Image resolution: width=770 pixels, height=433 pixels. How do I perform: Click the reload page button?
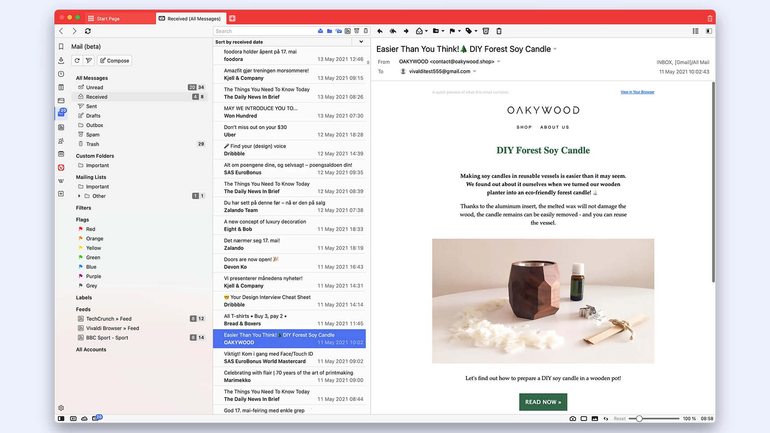pos(88,31)
